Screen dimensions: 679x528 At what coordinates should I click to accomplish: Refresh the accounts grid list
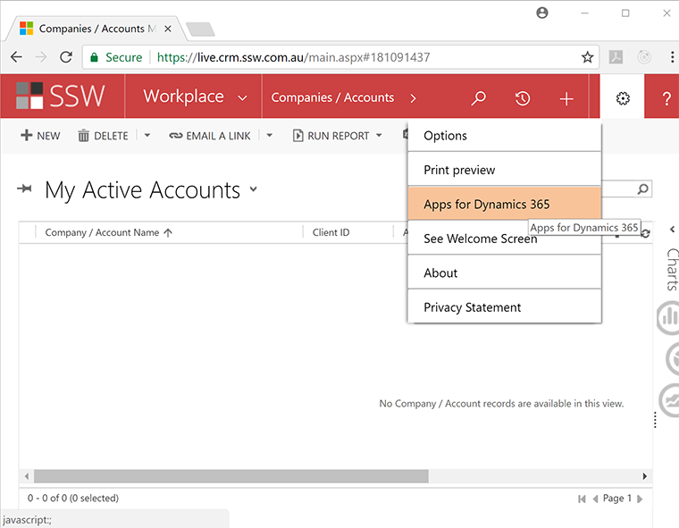point(645,233)
